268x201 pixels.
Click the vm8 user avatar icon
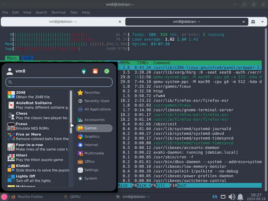click(10, 71)
